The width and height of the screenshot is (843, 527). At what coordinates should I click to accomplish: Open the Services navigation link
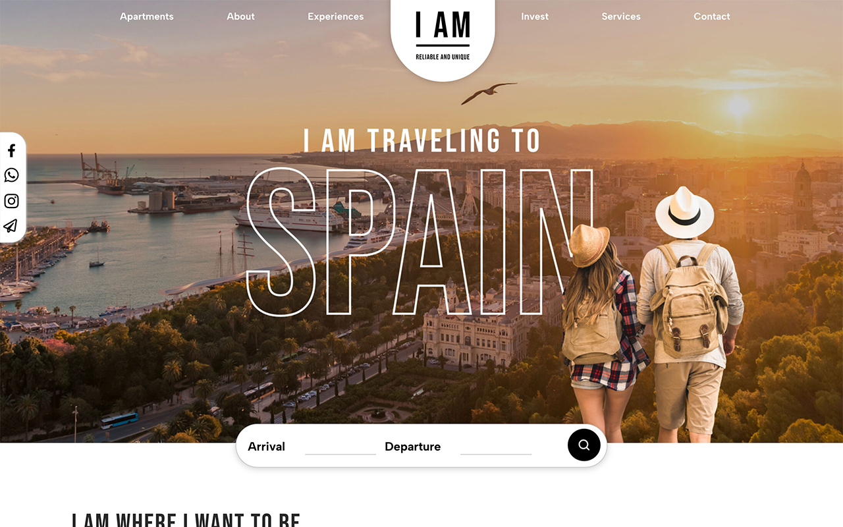(x=621, y=16)
